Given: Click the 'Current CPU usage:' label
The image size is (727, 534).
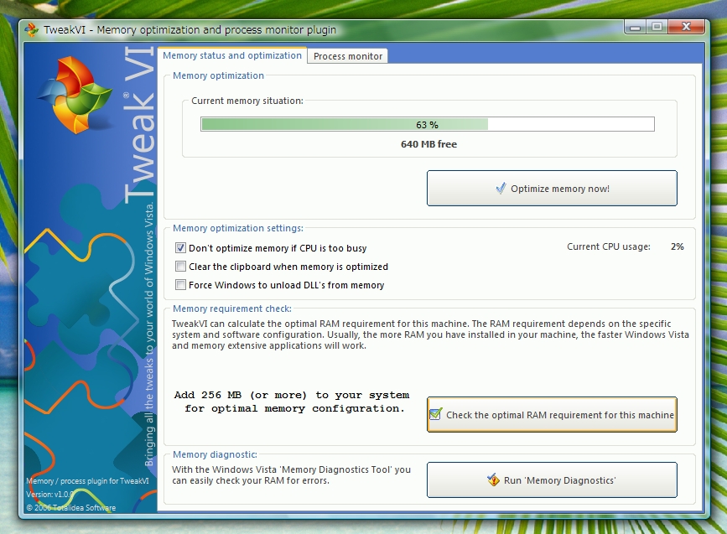Looking at the screenshot, I should coord(608,246).
